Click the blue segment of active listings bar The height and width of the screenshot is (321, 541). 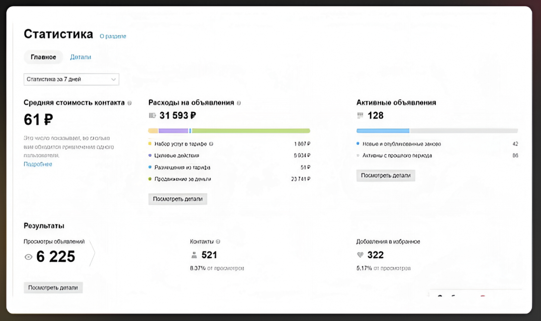[x=383, y=131]
